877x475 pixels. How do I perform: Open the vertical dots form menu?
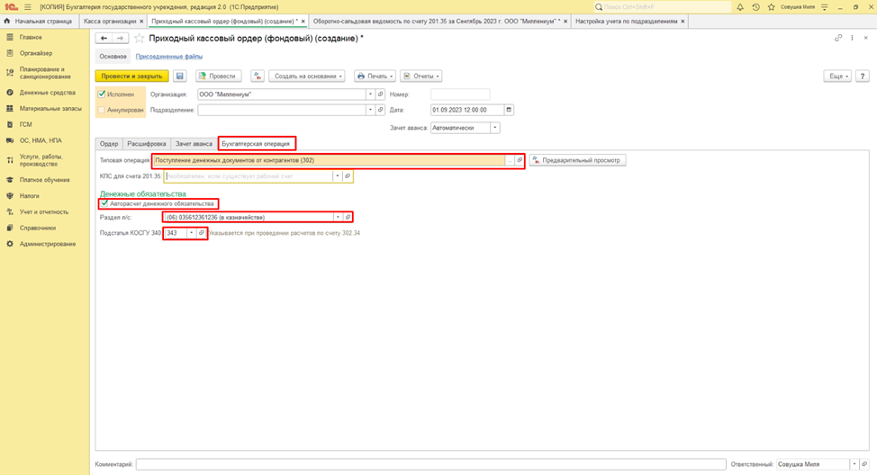[852, 38]
